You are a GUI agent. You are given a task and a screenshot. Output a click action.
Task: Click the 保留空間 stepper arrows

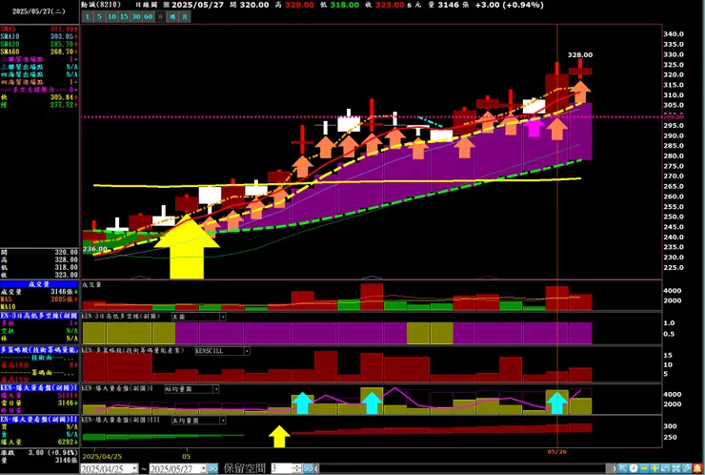[296, 468]
